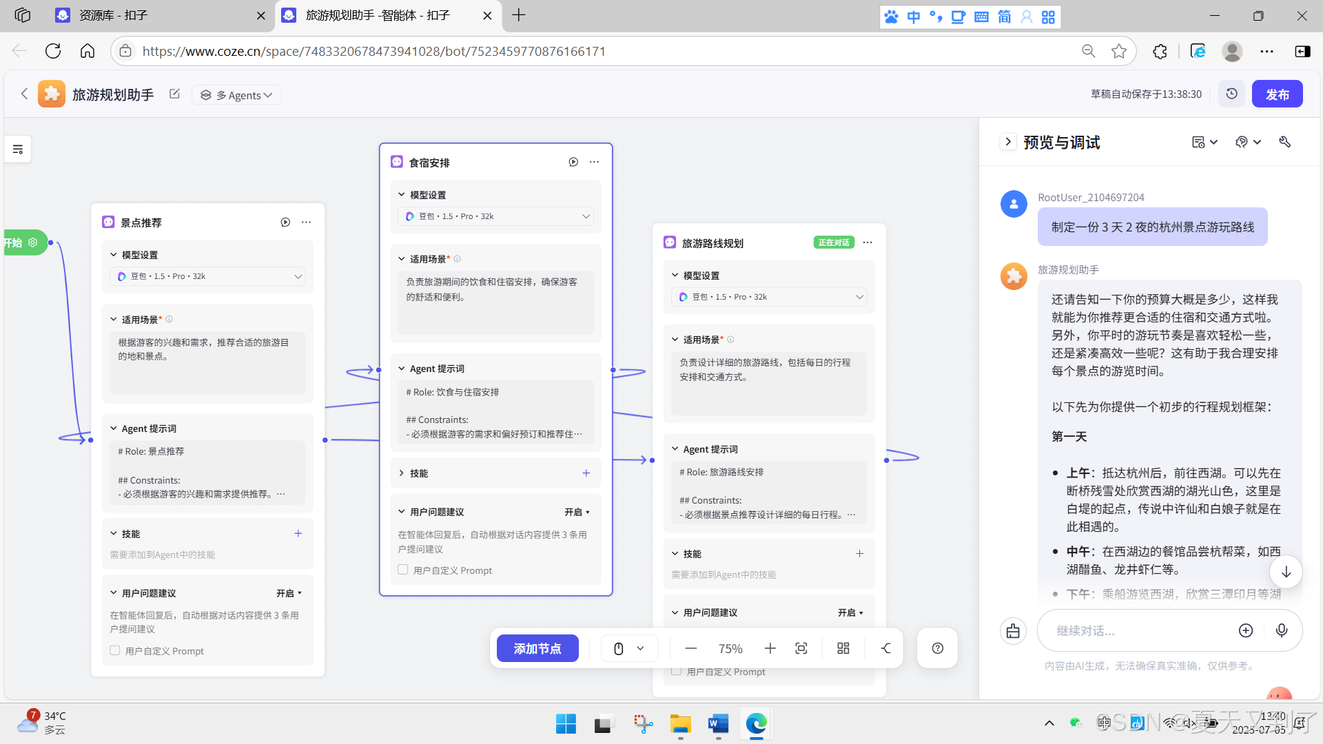
Task: Click the 发布 publish button
Action: (1277, 94)
